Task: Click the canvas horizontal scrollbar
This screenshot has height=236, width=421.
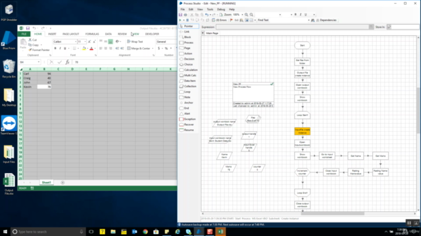Action: pos(333,214)
